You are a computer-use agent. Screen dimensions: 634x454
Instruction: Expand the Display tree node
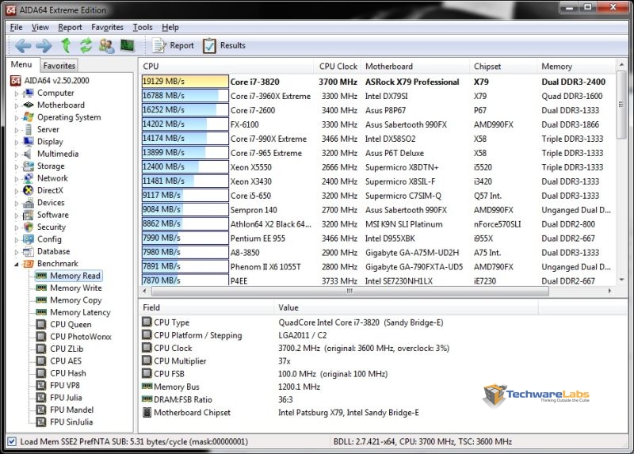pyautogui.click(x=17, y=142)
